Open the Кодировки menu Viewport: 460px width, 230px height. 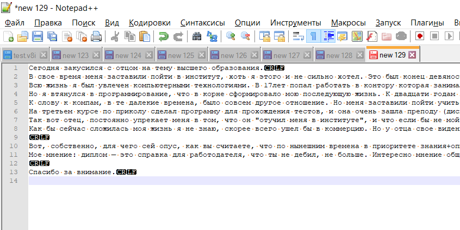coord(150,23)
